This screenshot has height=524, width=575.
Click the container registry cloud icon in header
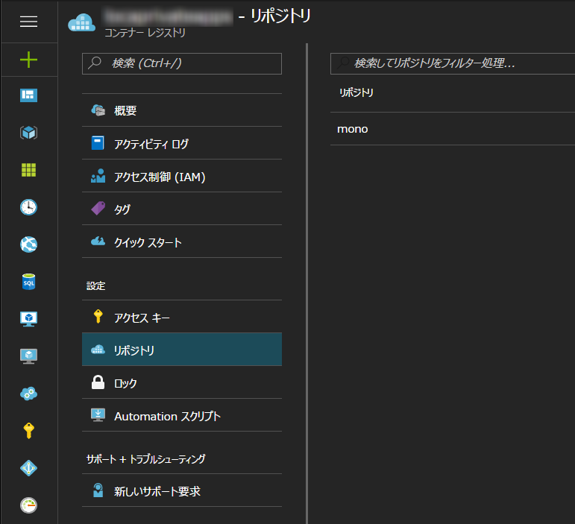pyautogui.click(x=81, y=22)
